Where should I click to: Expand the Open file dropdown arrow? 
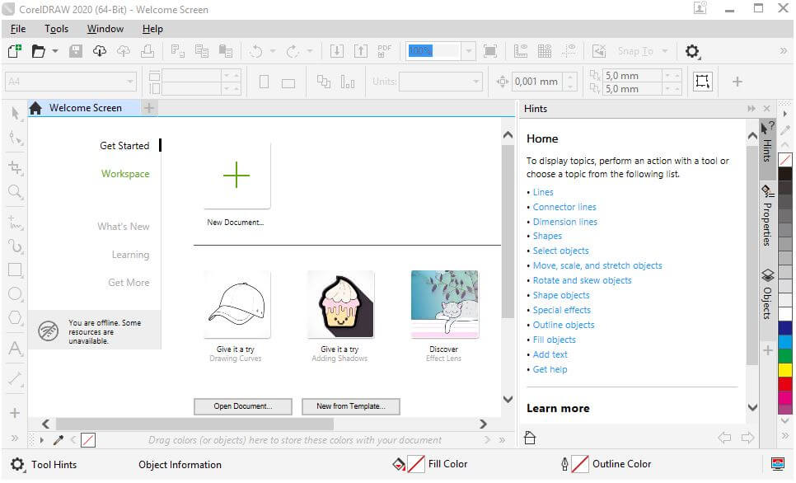54,50
